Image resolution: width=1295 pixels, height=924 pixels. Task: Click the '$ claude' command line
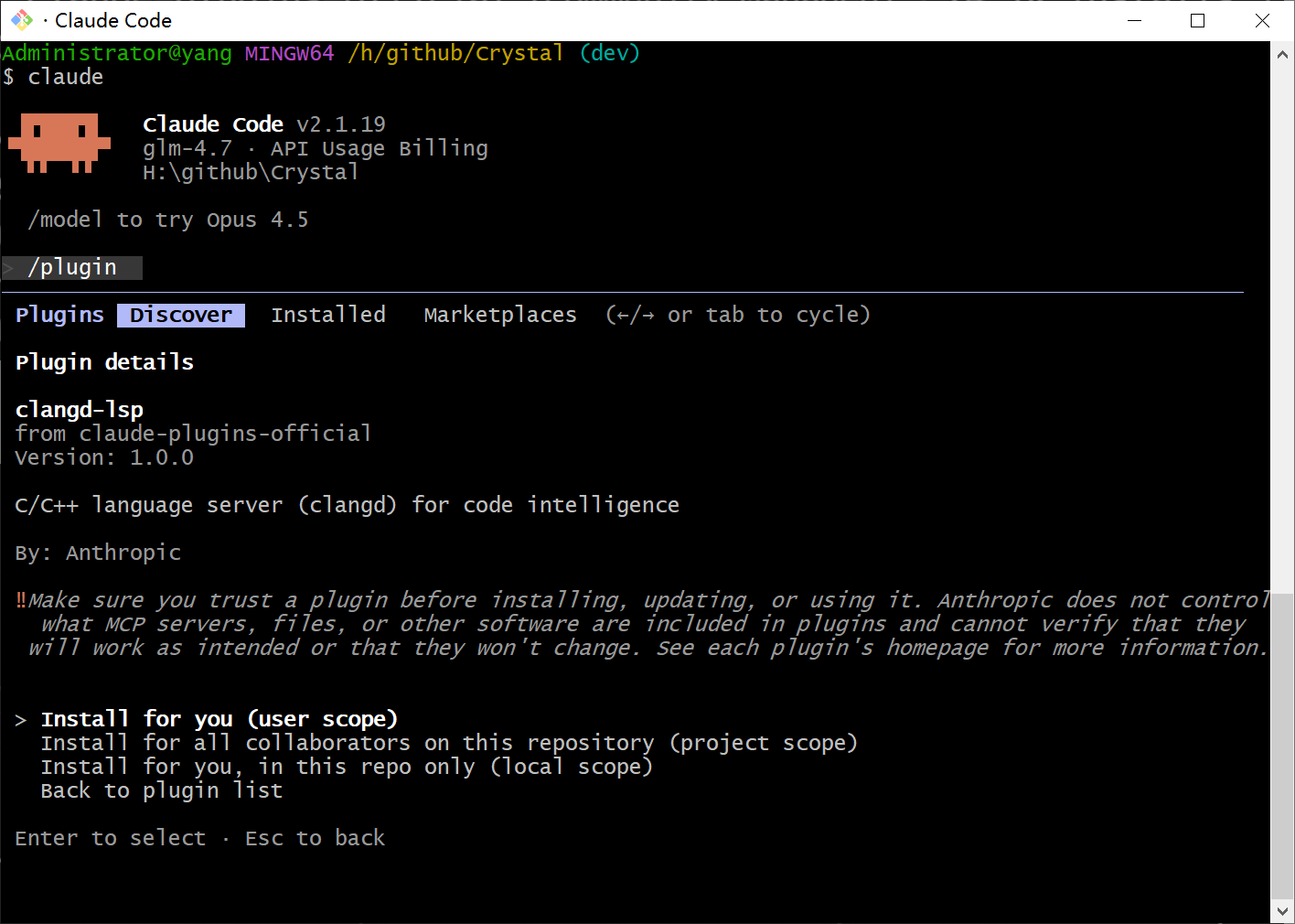click(x=53, y=77)
